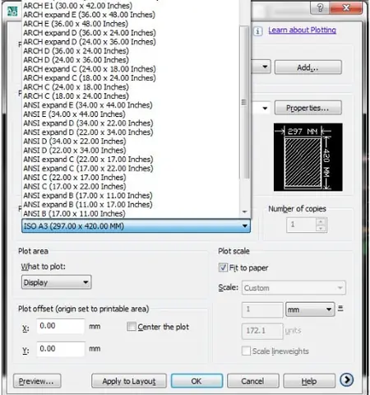
Task: Cancel the plot dialog
Action: 252,381
